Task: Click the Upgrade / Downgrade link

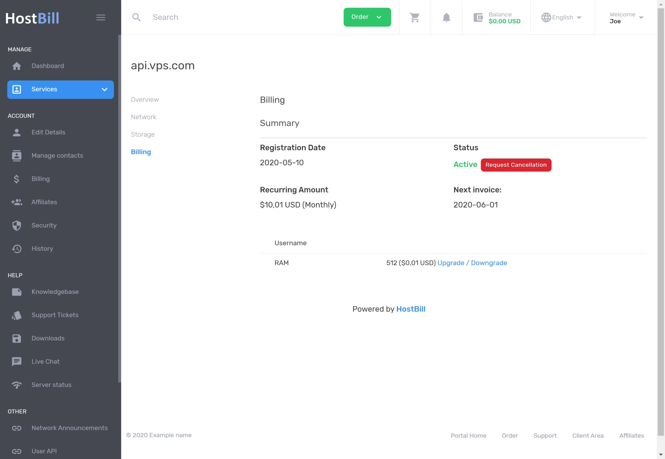Action: [472, 263]
